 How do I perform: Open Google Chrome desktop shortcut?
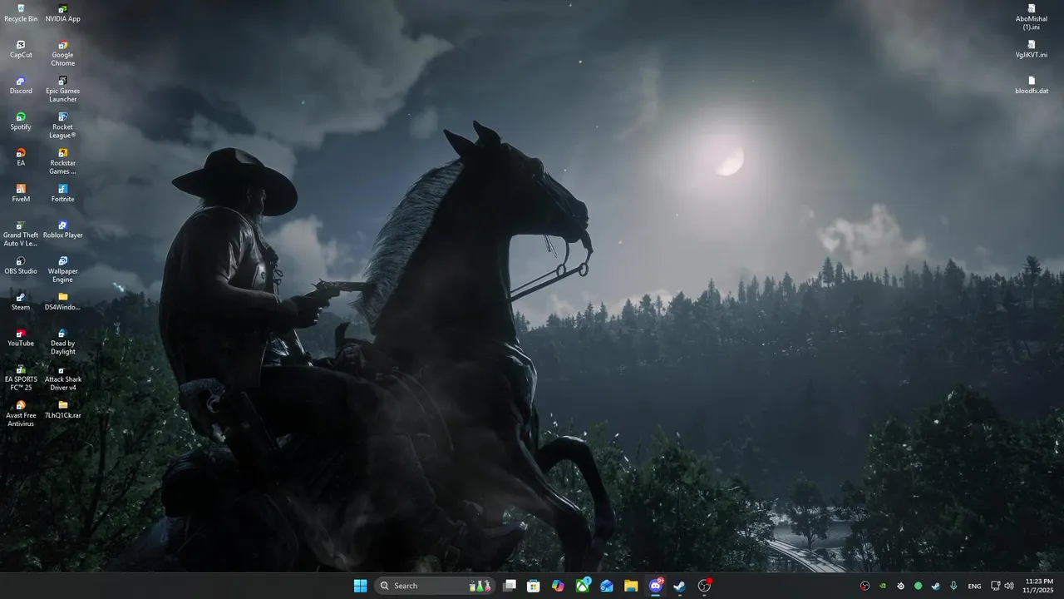coord(62,53)
